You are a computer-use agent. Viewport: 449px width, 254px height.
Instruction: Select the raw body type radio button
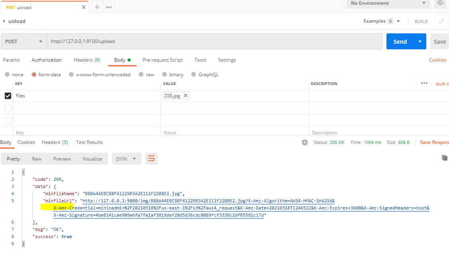(142, 74)
